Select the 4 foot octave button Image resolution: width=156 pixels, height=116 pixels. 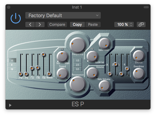click(x=12, y=60)
